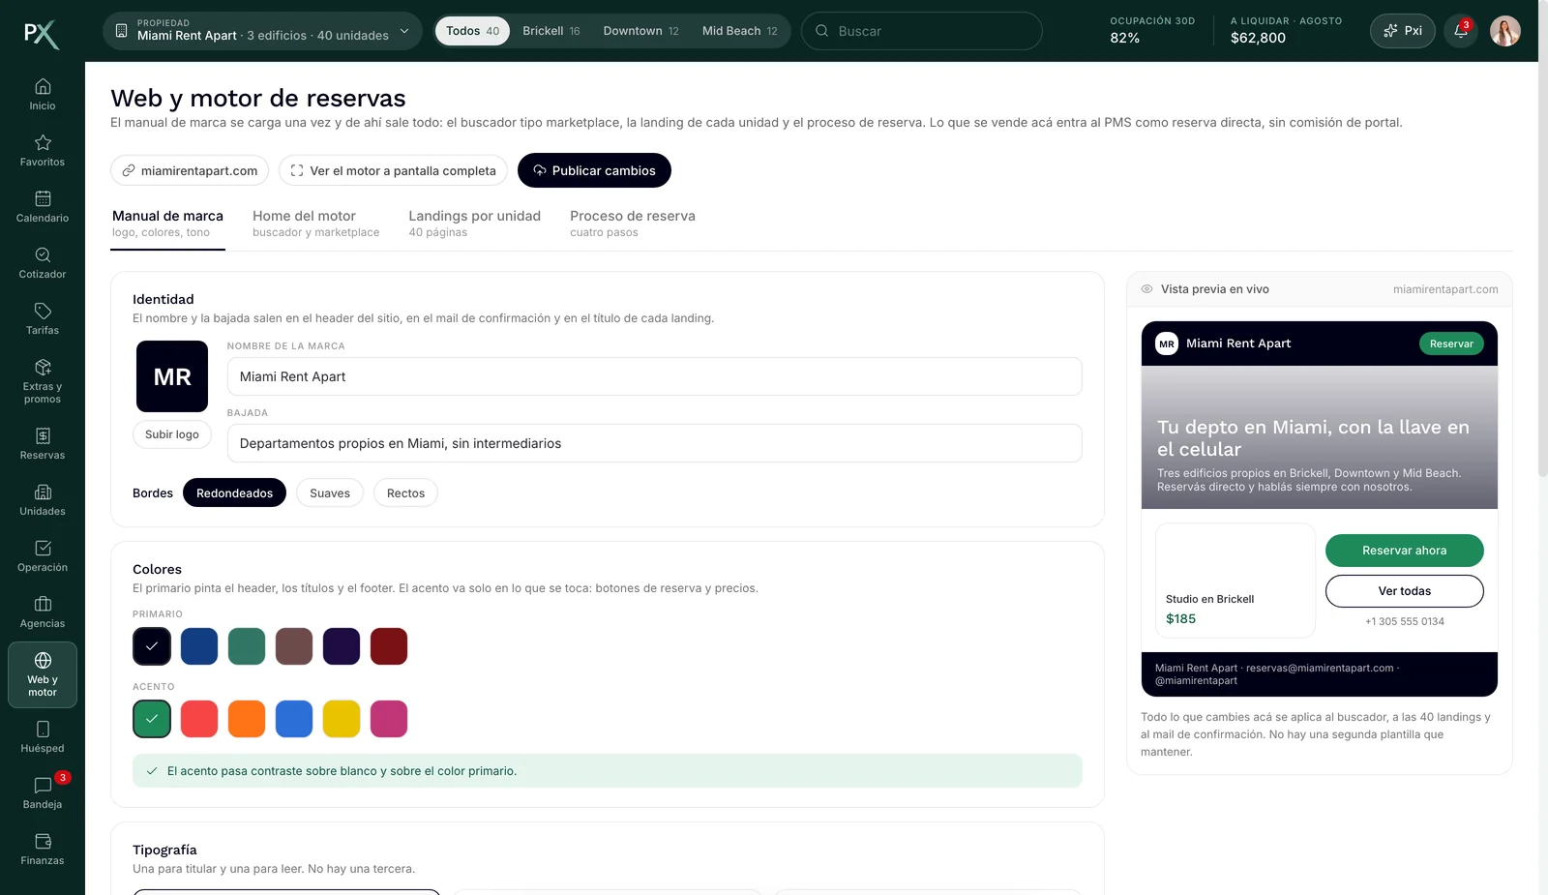
Task: Click the search magnifier icon
Action: pos(821,31)
